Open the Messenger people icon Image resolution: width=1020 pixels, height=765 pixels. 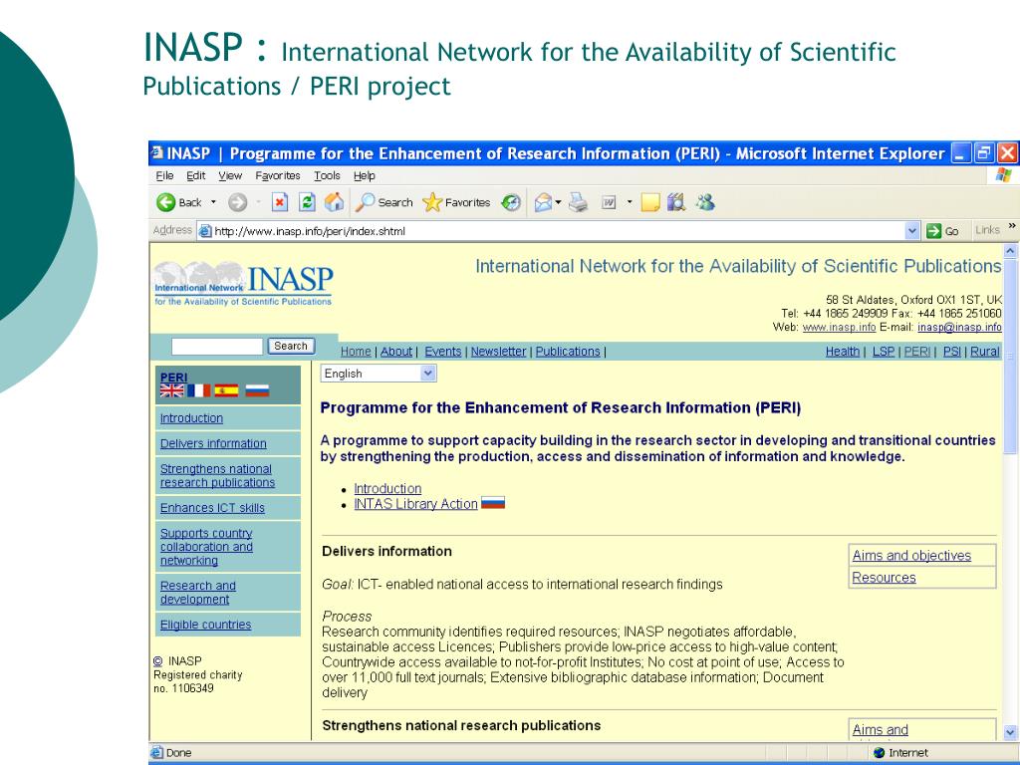(705, 202)
